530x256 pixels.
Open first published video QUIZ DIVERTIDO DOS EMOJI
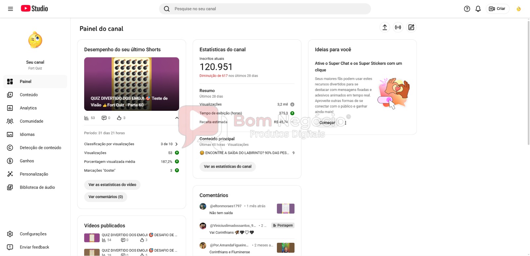click(139, 235)
